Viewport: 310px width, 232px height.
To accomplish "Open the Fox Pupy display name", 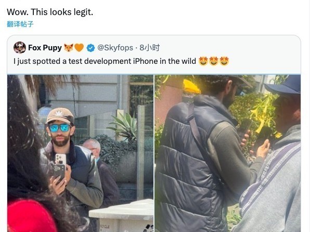I will point(45,48).
